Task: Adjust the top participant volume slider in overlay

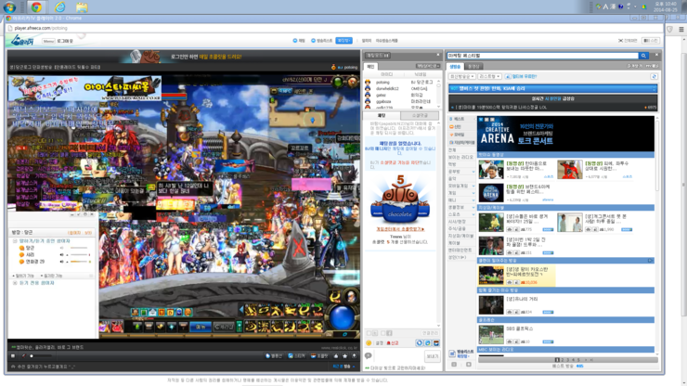Action: 79,248
